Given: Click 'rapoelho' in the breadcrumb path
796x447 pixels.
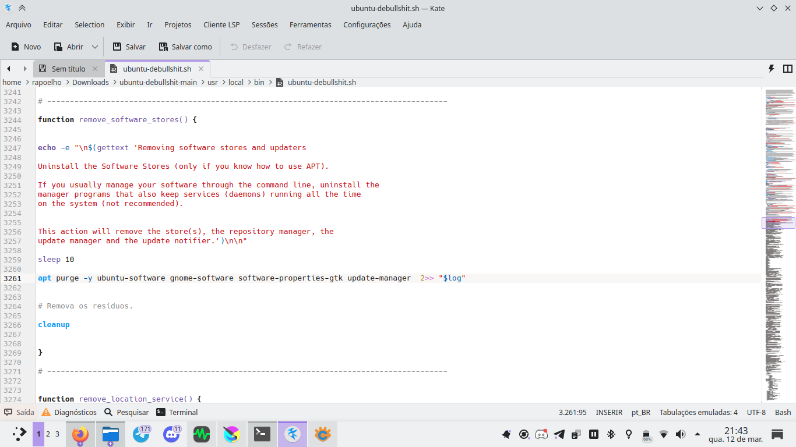Looking at the screenshot, I should [x=47, y=83].
